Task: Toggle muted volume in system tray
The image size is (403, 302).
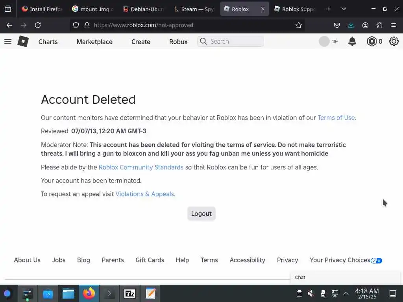Action: pos(311,293)
